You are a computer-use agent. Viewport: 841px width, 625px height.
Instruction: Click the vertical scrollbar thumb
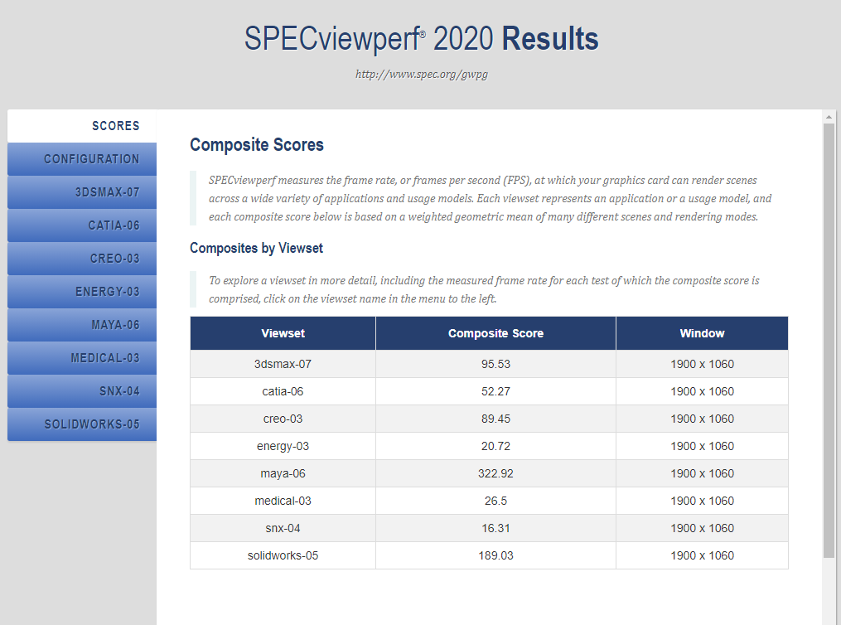pyautogui.click(x=829, y=341)
